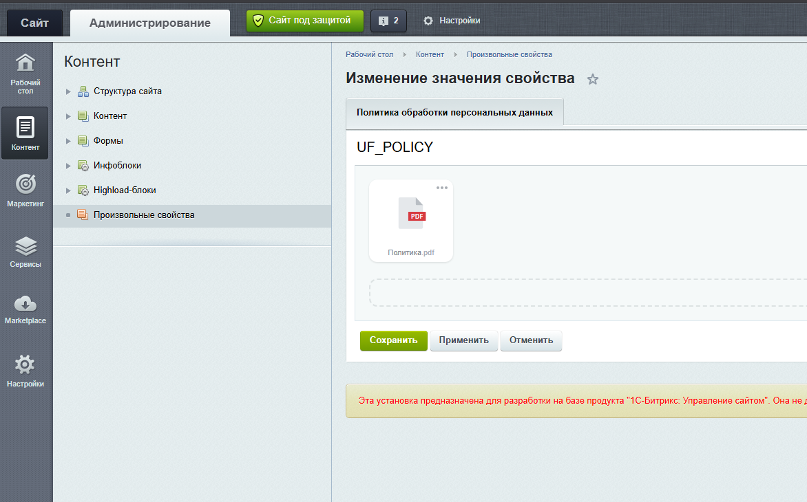Expand the Highload-блоки tree node

(68, 190)
